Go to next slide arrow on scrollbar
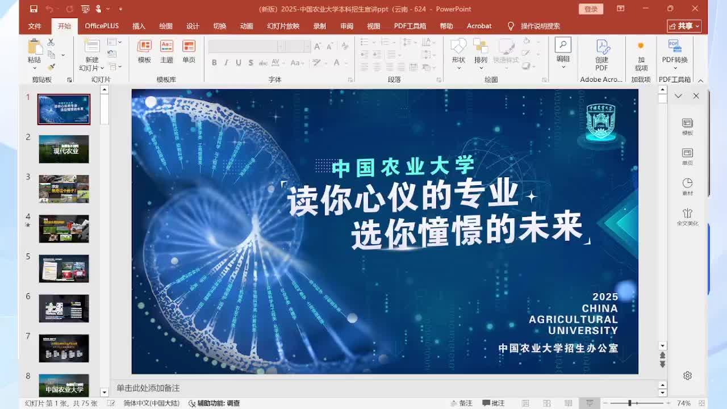Image resolution: width=727 pixels, height=409 pixels. point(662,364)
